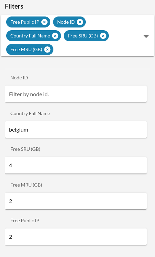Click the Filters heading
The width and height of the screenshot is (155, 257).
coord(14,6)
